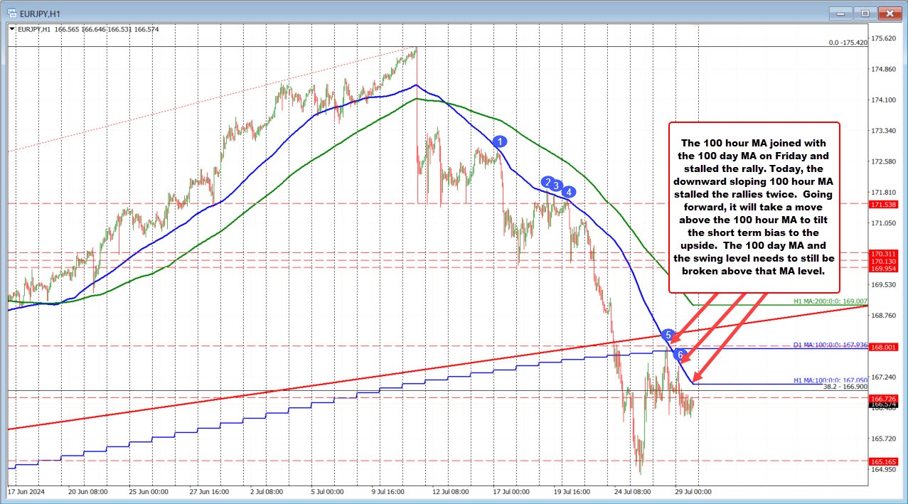Click the red 168.001 price tag
The image size is (908, 504).
[884, 346]
